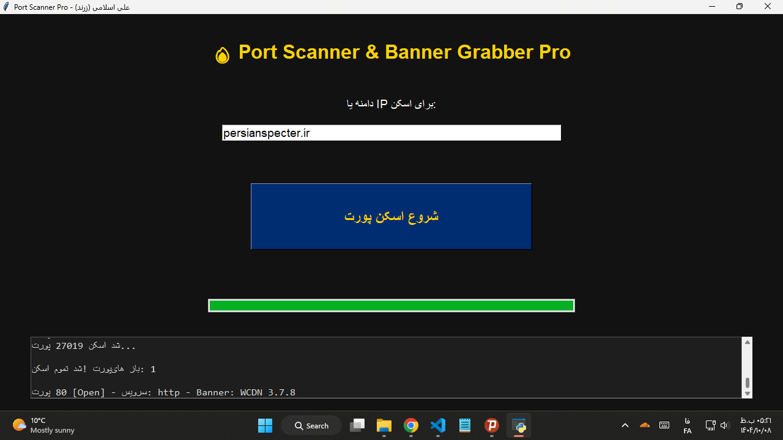Open the touch keyboard tray icon
The height and width of the screenshot is (440, 783).
click(x=664, y=425)
